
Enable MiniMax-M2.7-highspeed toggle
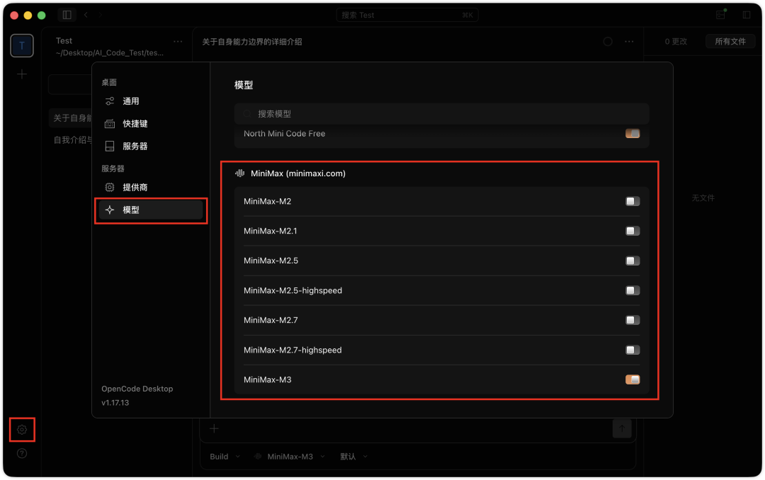coord(633,350)
